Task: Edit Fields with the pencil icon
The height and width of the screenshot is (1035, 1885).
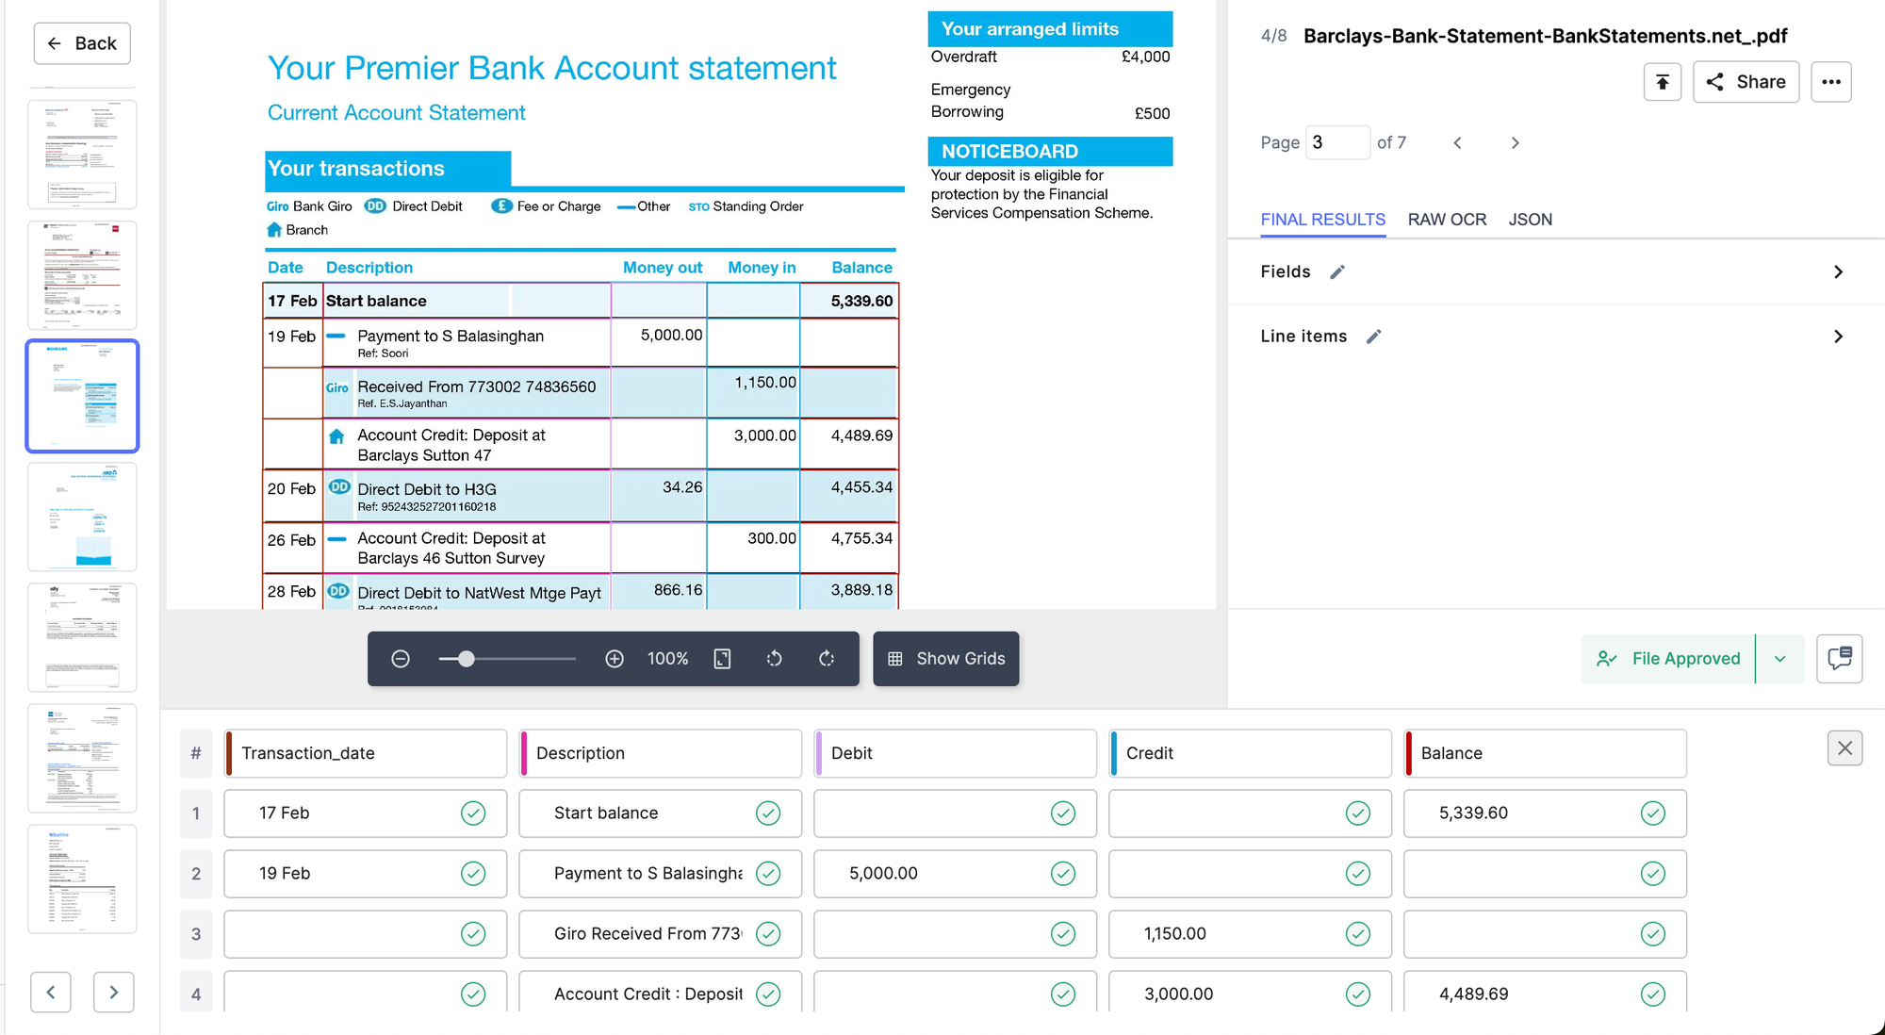Action: click(1336, 272)
